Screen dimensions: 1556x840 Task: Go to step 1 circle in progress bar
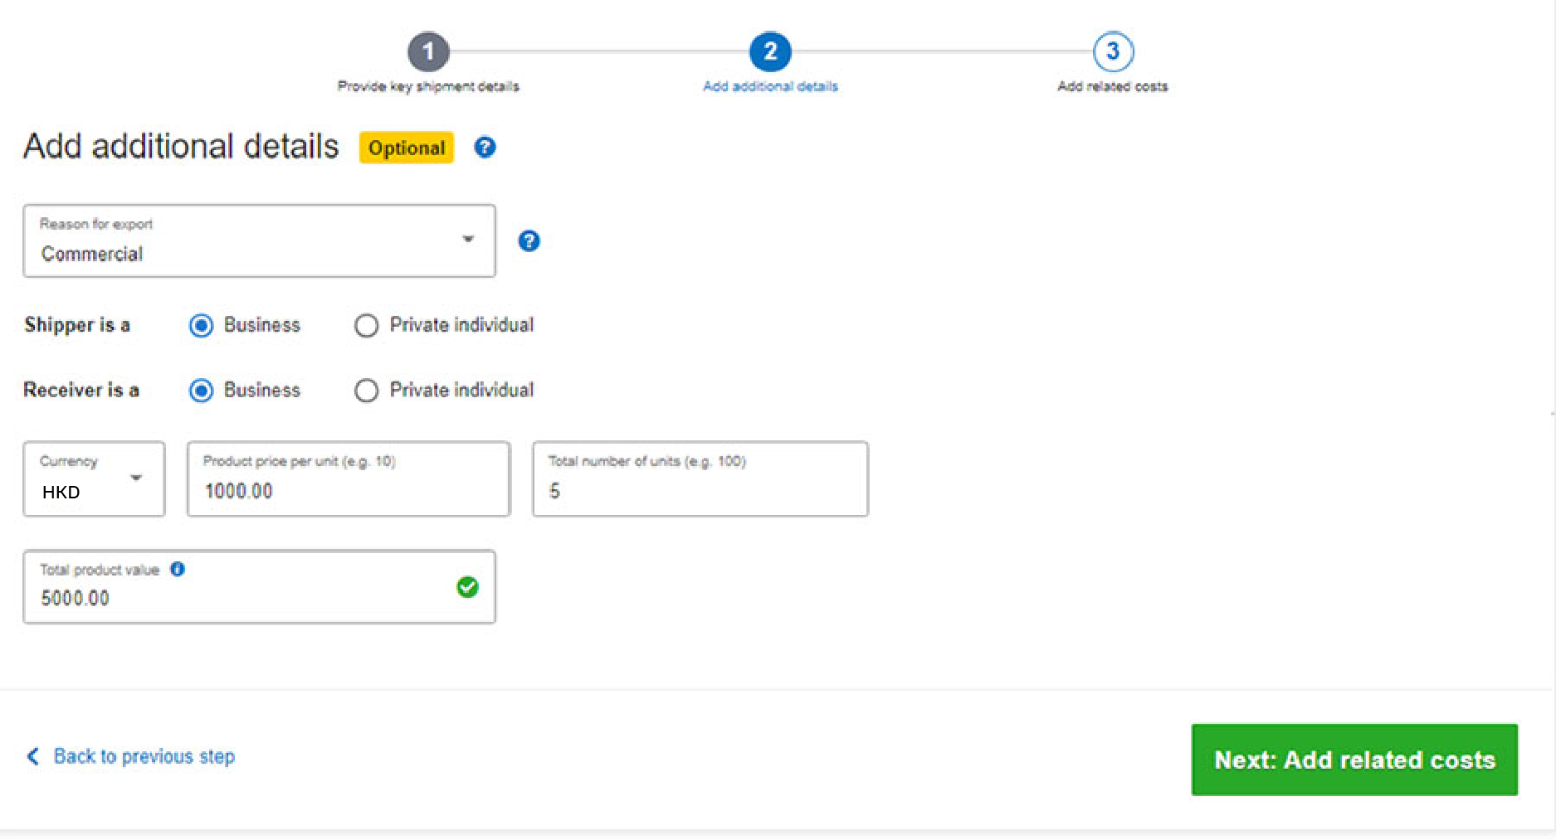pos(428,51)
